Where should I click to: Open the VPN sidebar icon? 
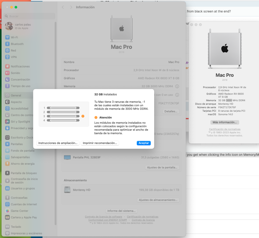[x=7, y=57]
